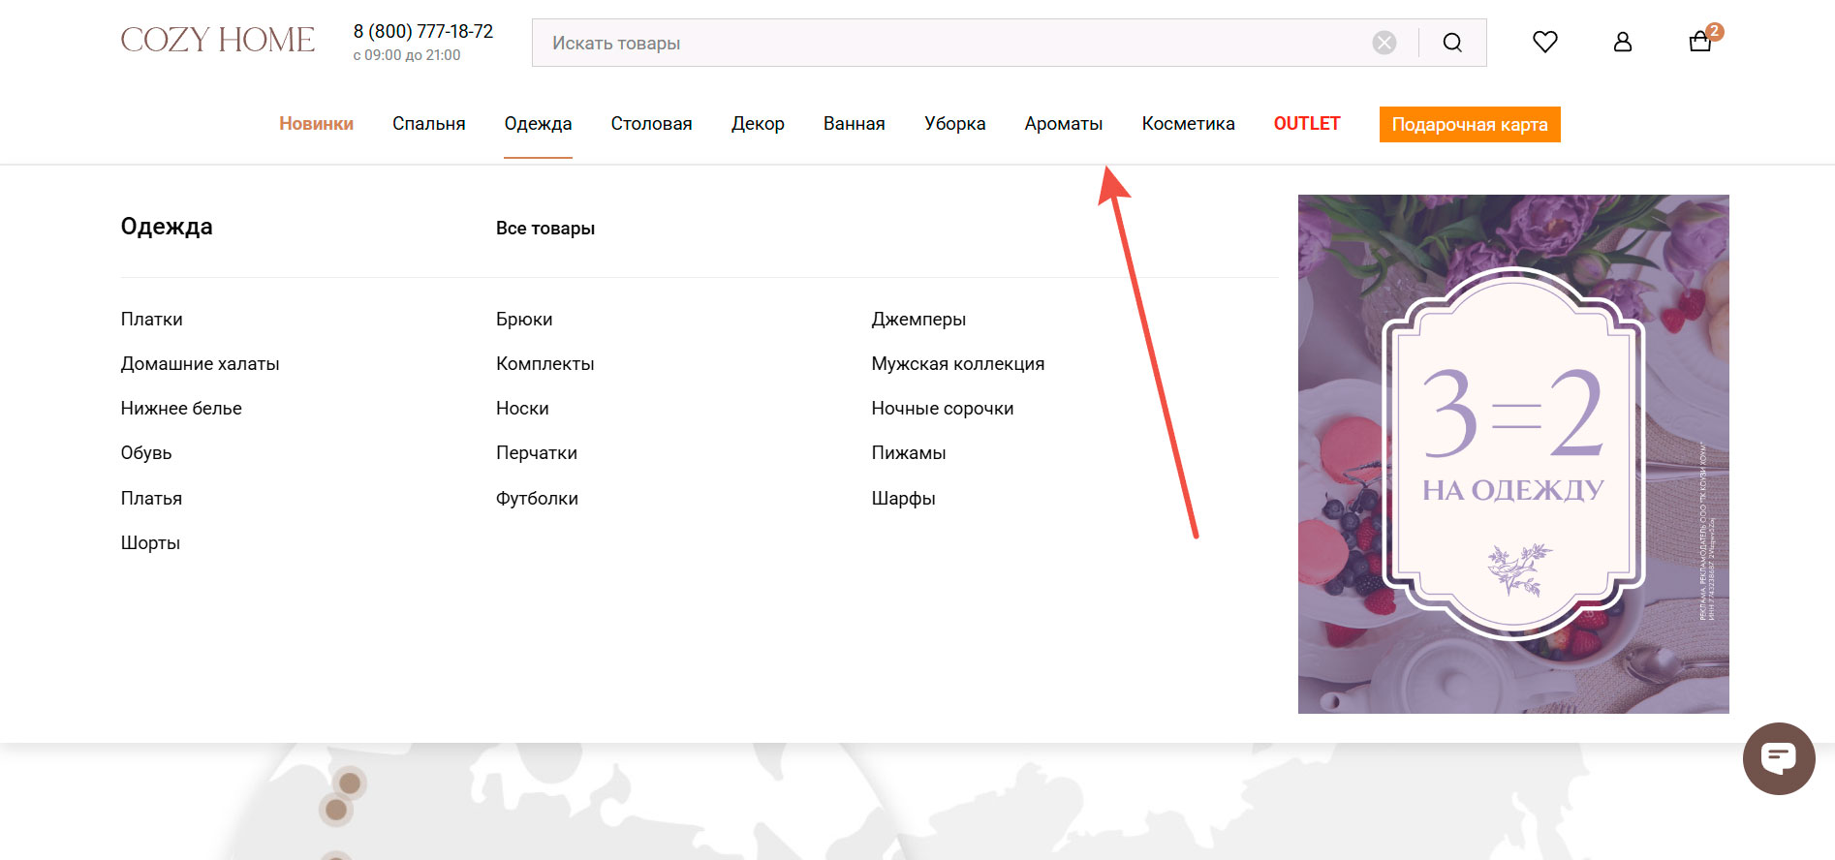Open the Футболки subcategory

tap(537, 499)
